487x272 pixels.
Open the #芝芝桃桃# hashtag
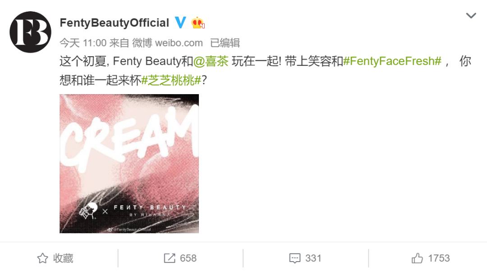pyautogui.click(x=171, y=81)
